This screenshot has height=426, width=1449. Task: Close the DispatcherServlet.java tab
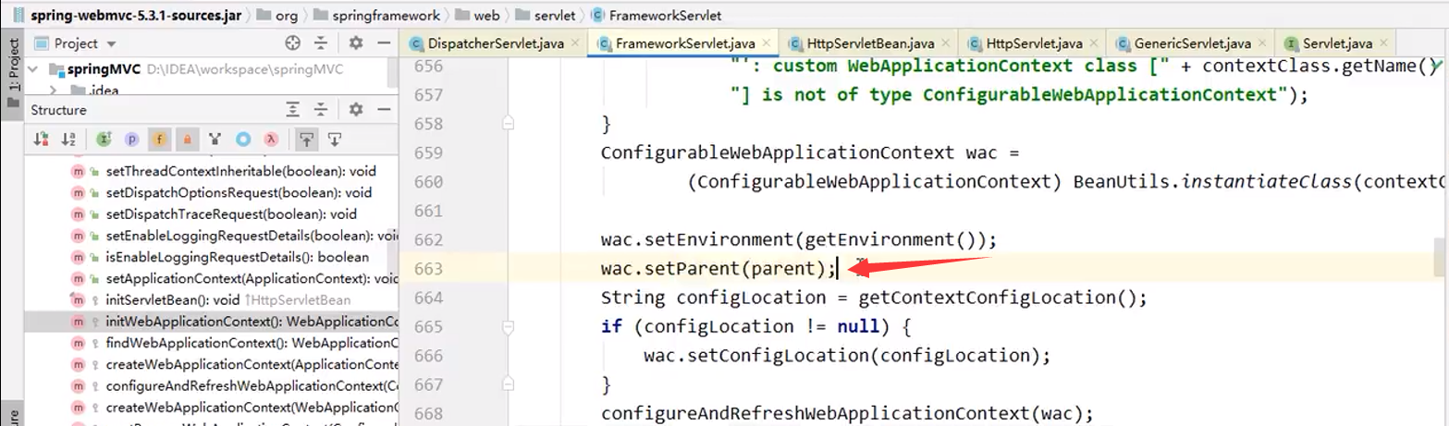coord(575,43)
